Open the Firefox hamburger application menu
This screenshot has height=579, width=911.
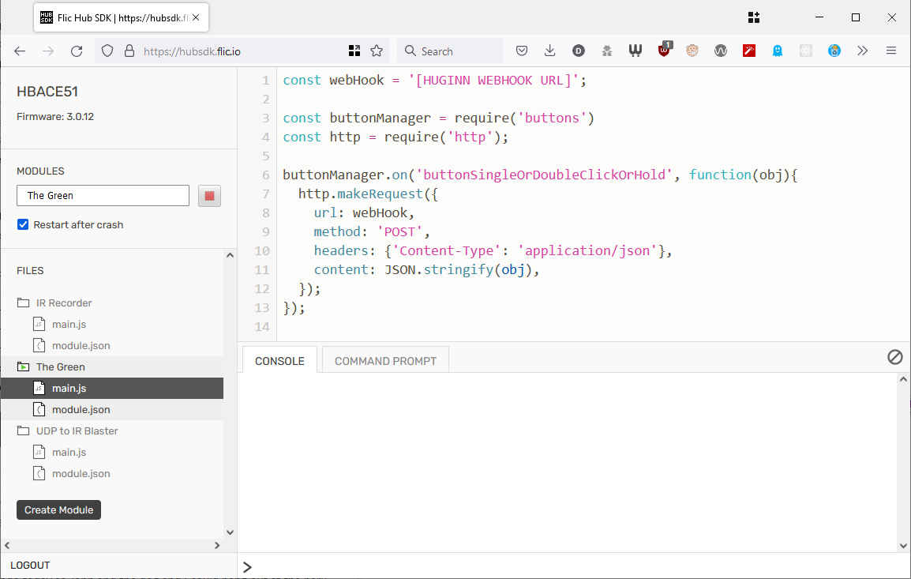point(891,51)
